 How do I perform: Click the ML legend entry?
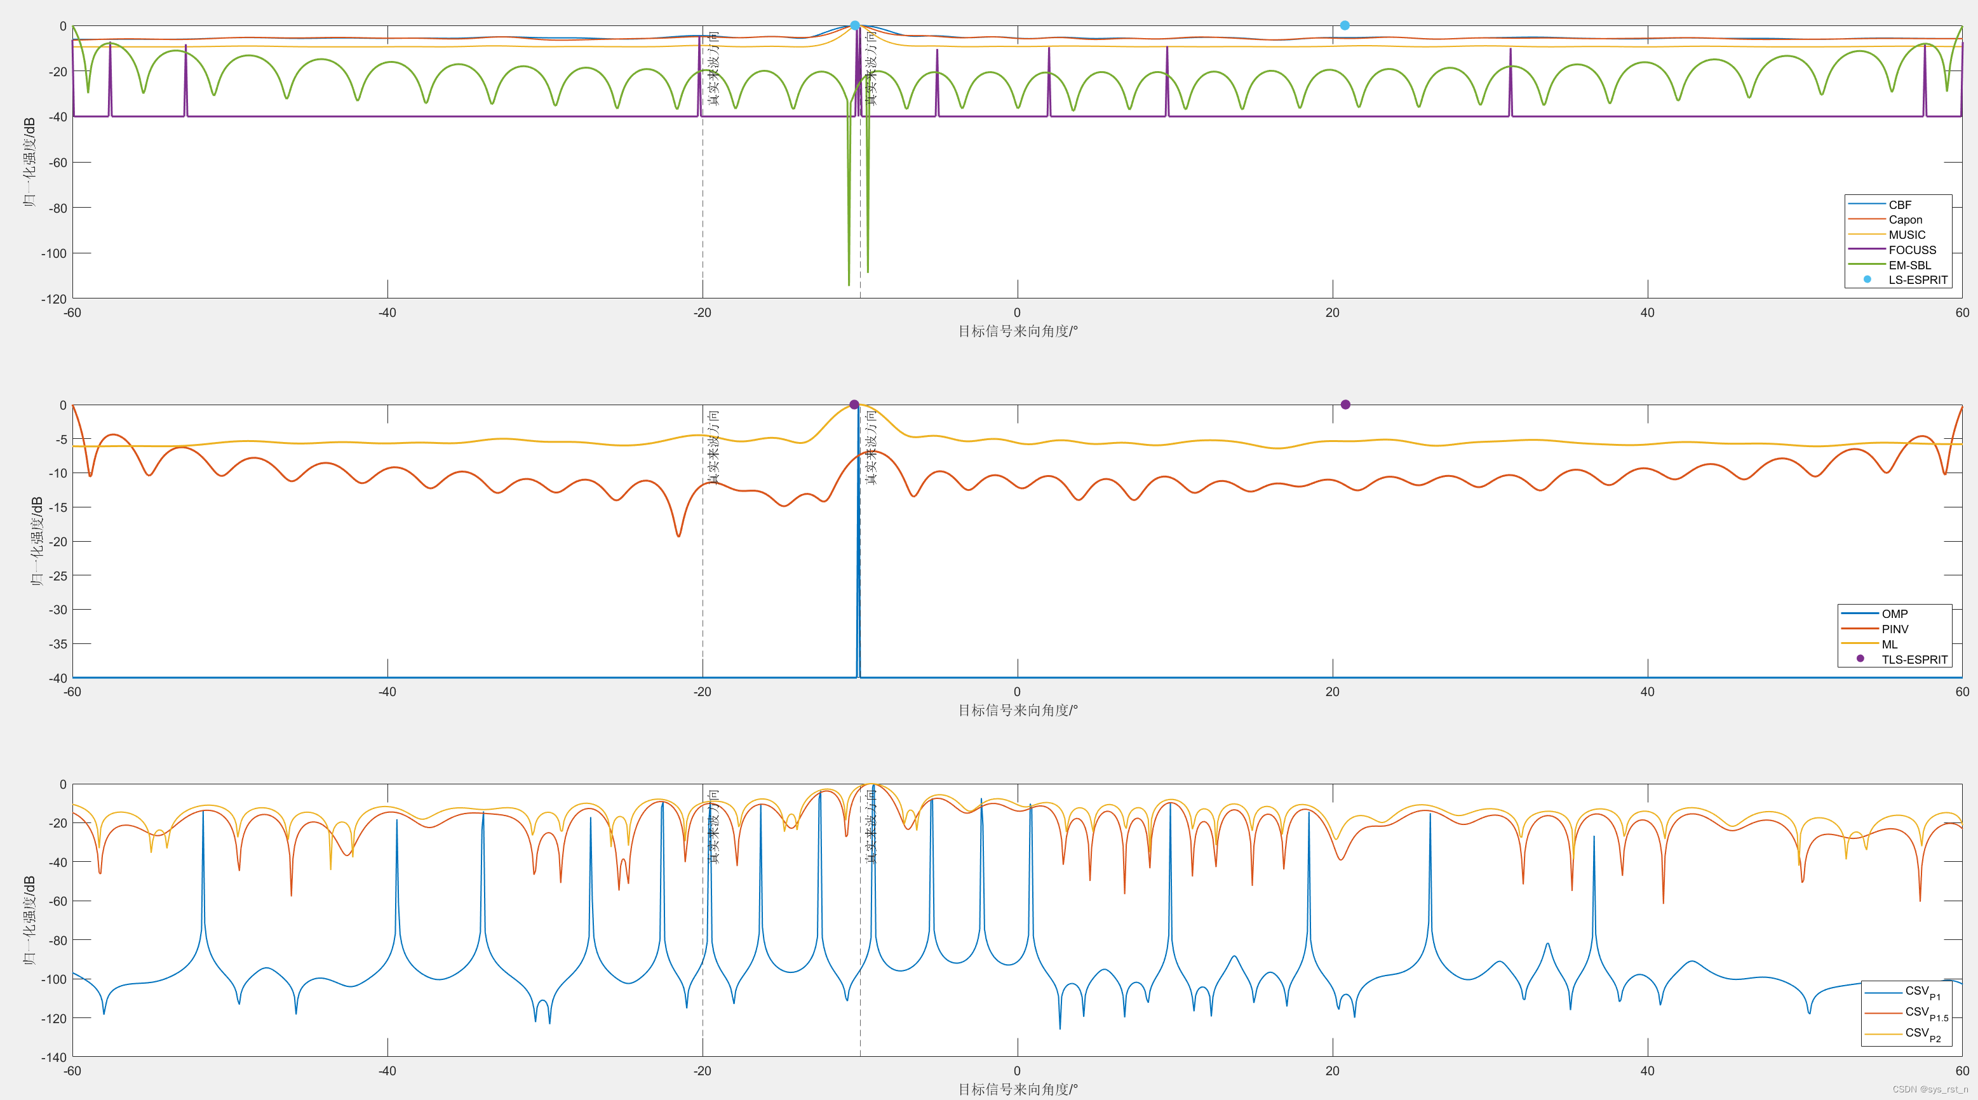tap(1889, 644)
